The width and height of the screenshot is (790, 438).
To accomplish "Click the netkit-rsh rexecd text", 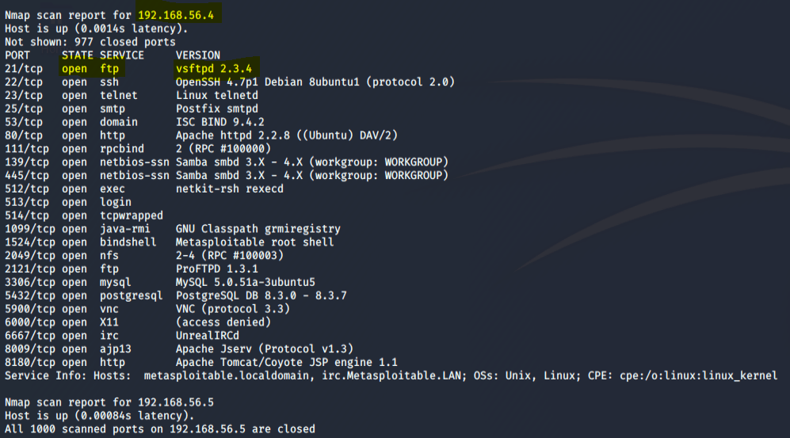I will [x=229, y=189].
